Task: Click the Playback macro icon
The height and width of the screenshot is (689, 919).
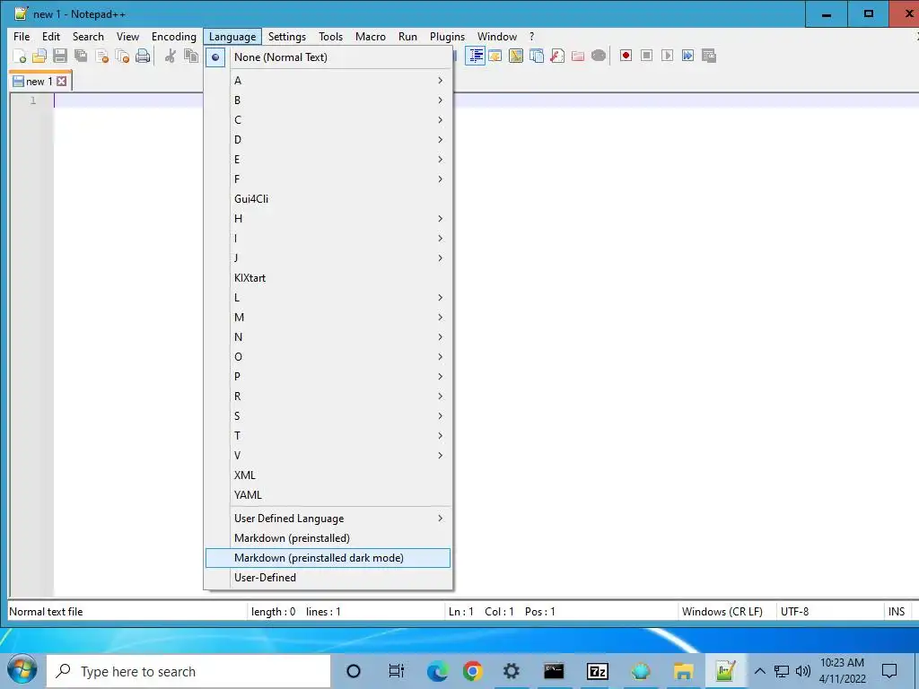Action: coord(667,56)
